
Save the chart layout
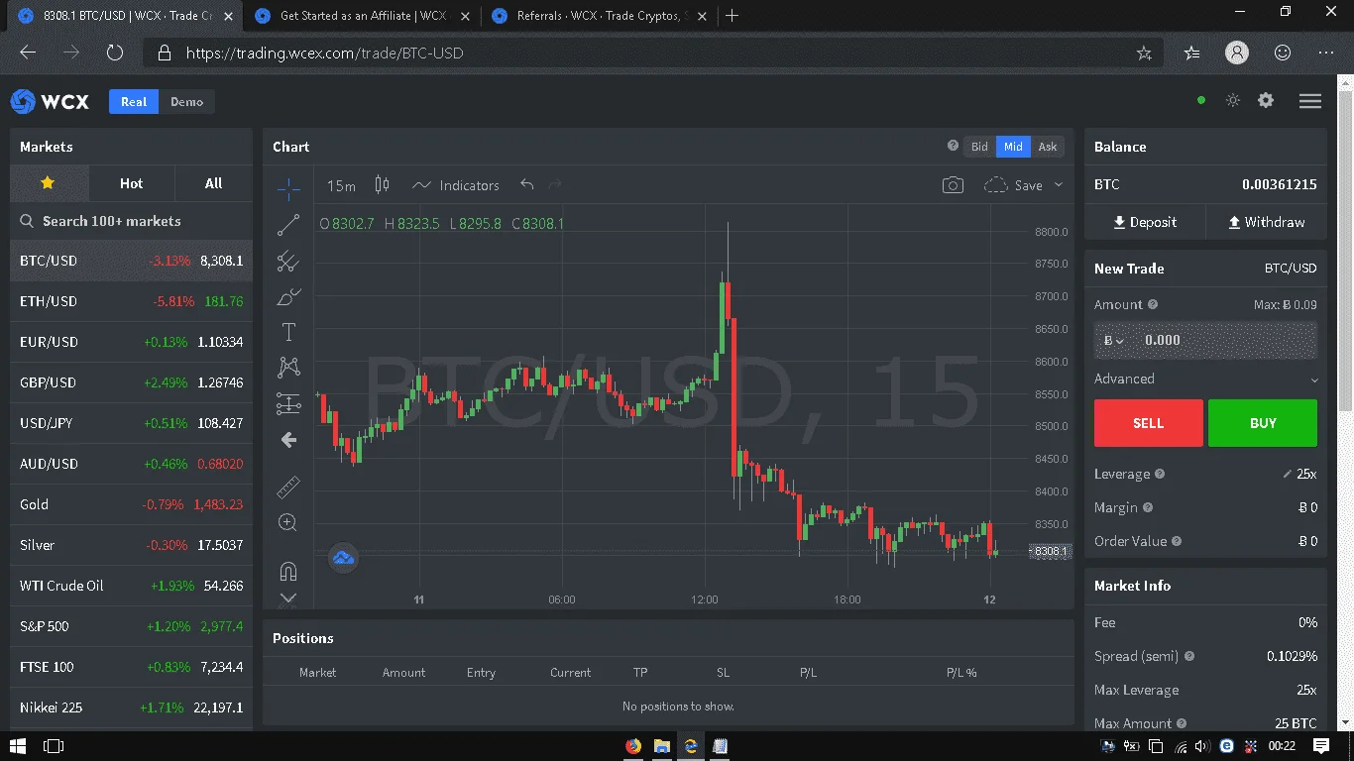(1014, 185)
